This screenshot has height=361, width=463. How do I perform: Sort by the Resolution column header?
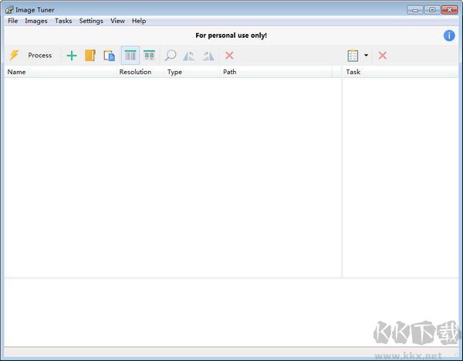pyautogui.click(x=140, y=72)
